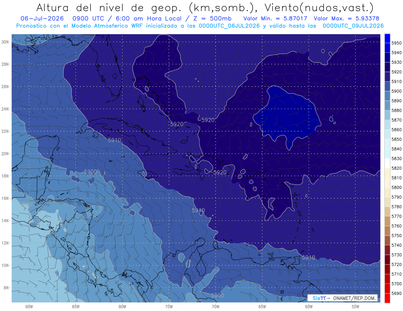Select the "Valor Min. = 5.87017" reading
Screen dimensions: 403x311
click(x=275, y=18)
